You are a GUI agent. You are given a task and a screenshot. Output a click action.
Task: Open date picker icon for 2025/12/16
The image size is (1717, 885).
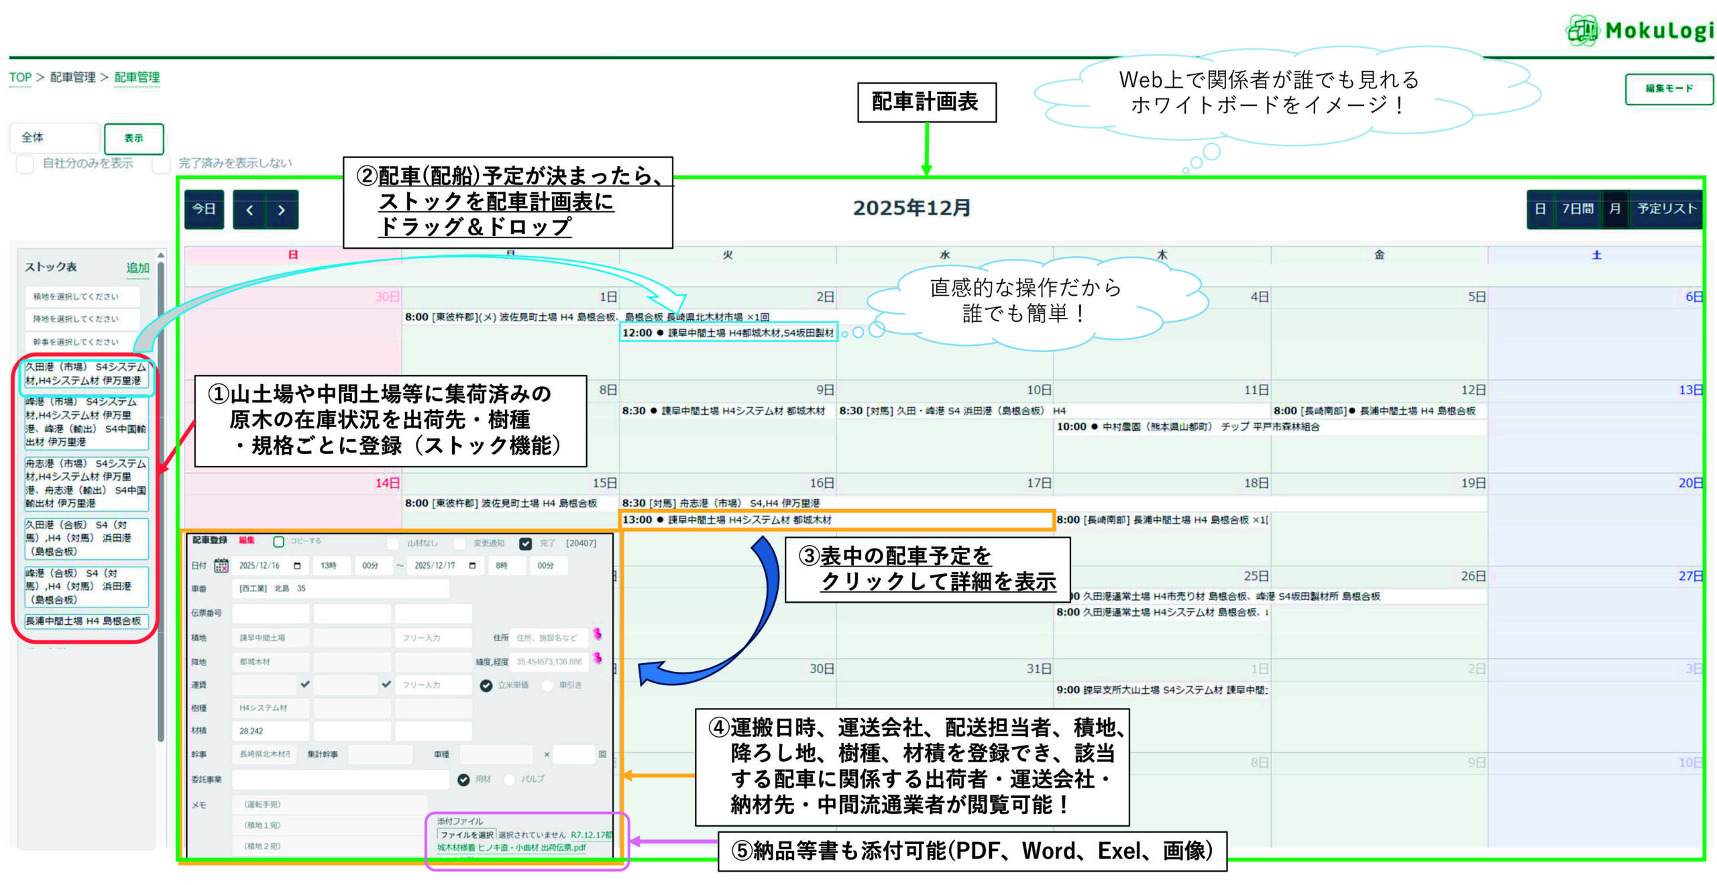click(297, 566)
